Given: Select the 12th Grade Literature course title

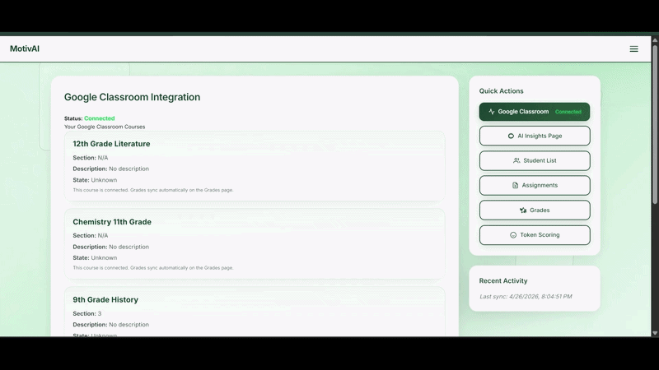Looking at the screenshot, I should tap(111, 144).
